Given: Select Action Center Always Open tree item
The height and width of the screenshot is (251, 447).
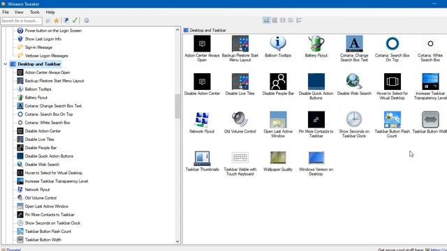Looking at the screenshot, I should pos(47,73).
